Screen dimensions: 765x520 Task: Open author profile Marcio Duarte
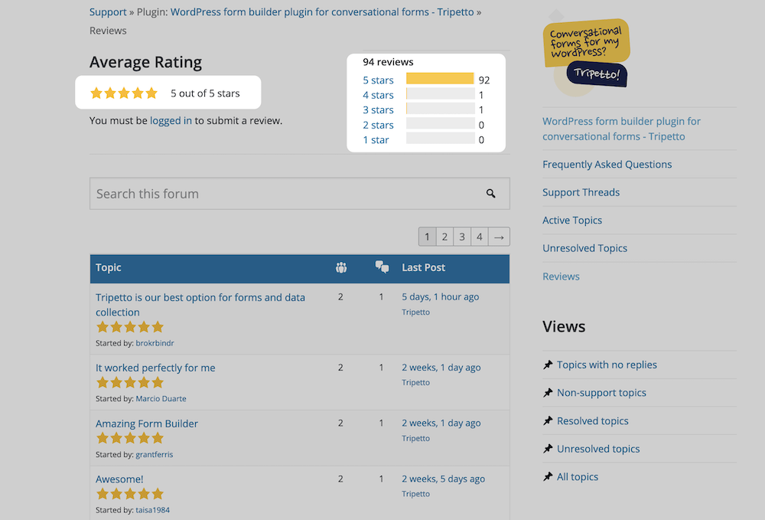tap(161, 399)
